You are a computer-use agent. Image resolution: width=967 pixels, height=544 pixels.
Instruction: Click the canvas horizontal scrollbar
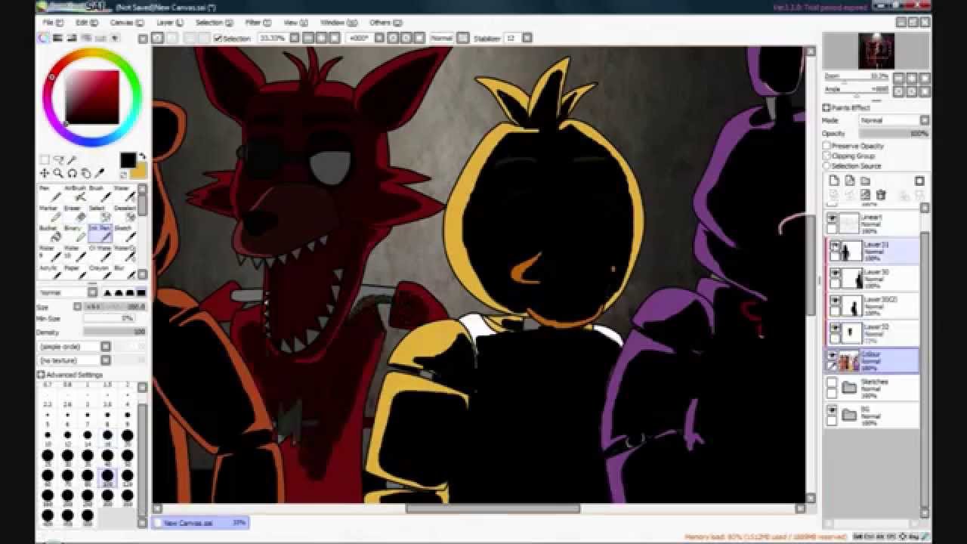pyautogui.click(x=493, y=508)
